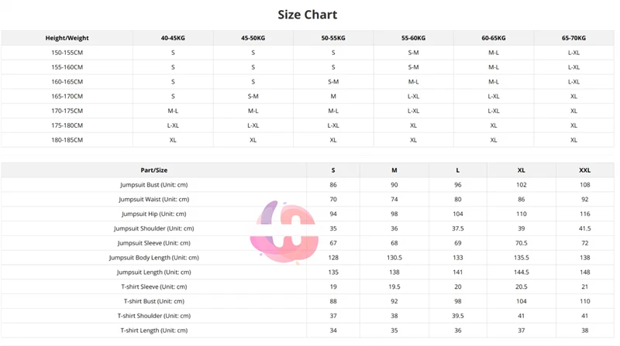Click the XXL size column header
This screenshot has height=346, width=620.
pyautogui.click(x=585, y=170)
